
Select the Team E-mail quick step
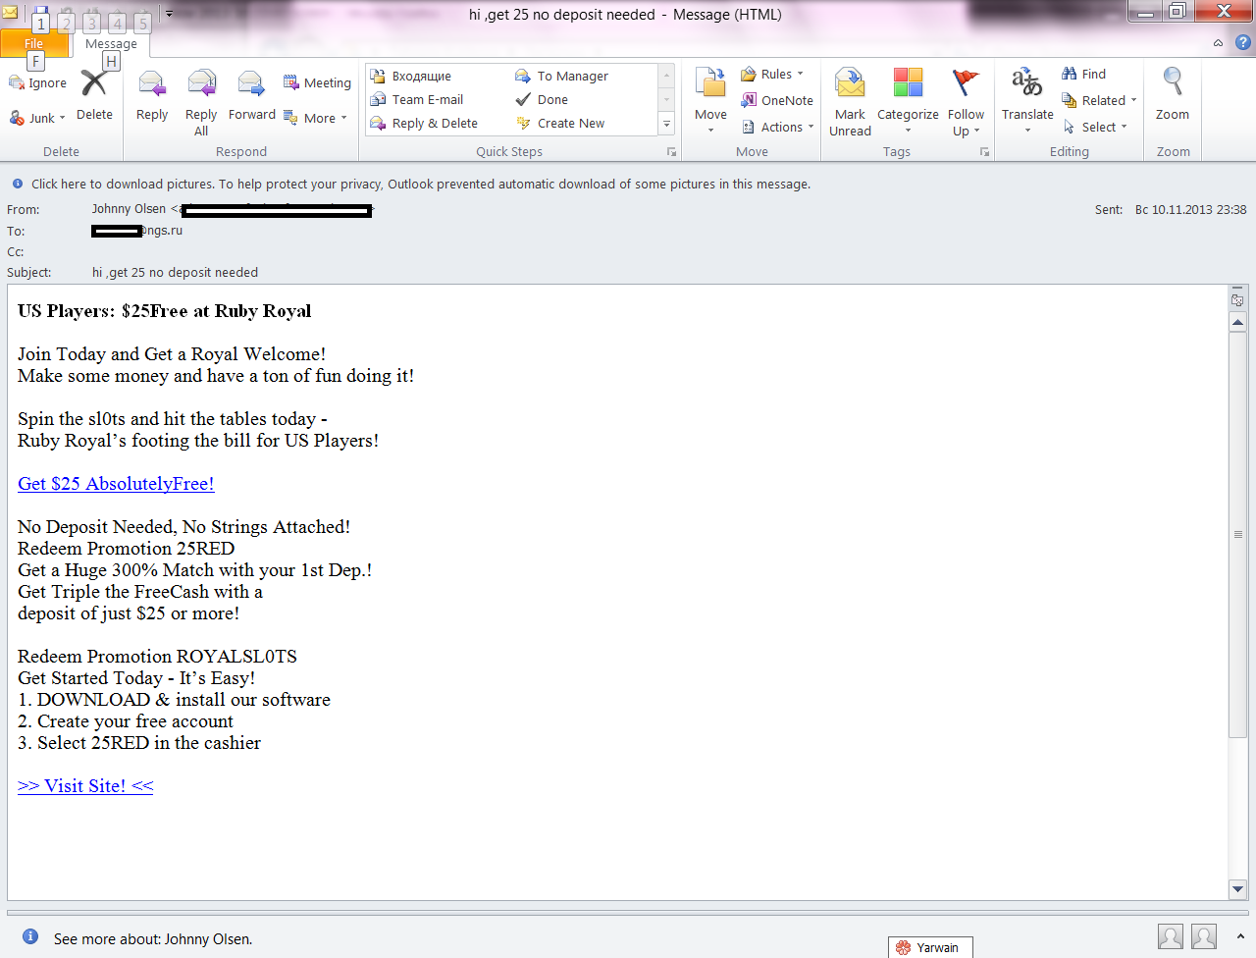pyautogui.click(x=416, y=99)
